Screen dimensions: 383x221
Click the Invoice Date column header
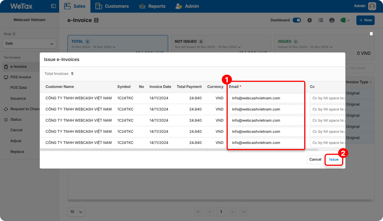coord(160,87)
